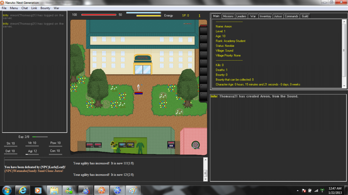Click the 'Name: Areon' line
Viewport: 348px width, 195px height.
tap(224, 26)
